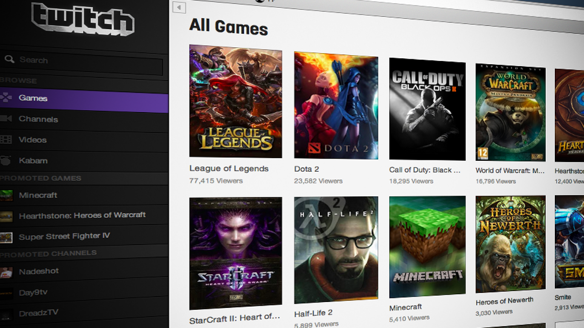Open Call of Duty Black Ops II cover

click(428, 109)
